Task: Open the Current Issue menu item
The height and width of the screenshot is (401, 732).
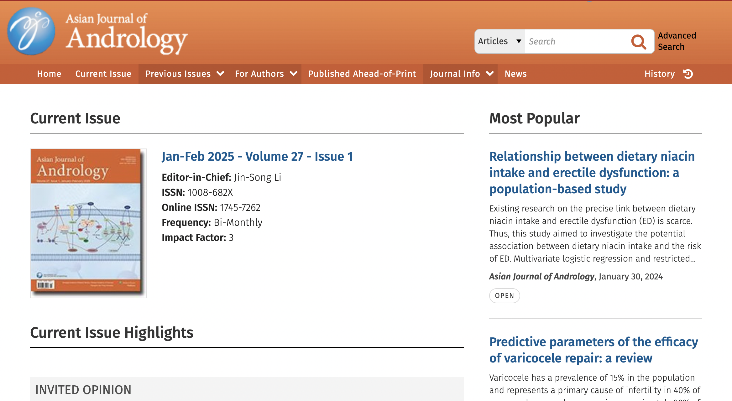Action: (103, 74)
